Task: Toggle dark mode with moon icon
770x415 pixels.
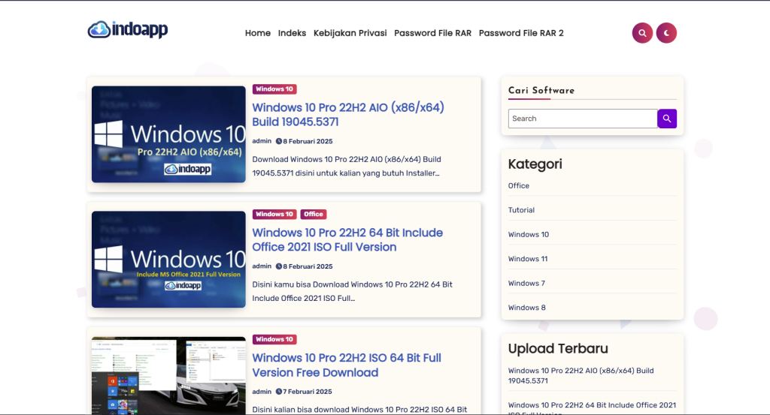Action: [x=666, y=33]
